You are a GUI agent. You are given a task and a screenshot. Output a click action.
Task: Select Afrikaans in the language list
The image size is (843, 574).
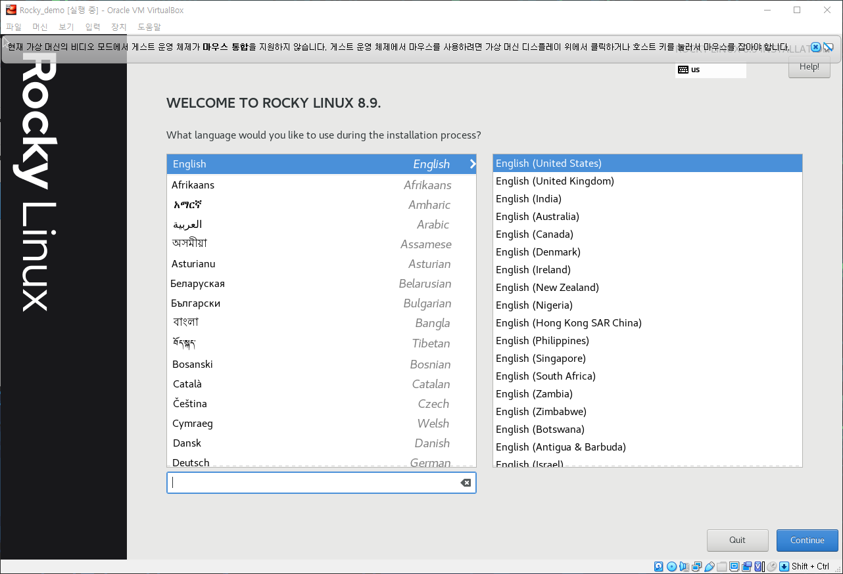tap(322, 185)
